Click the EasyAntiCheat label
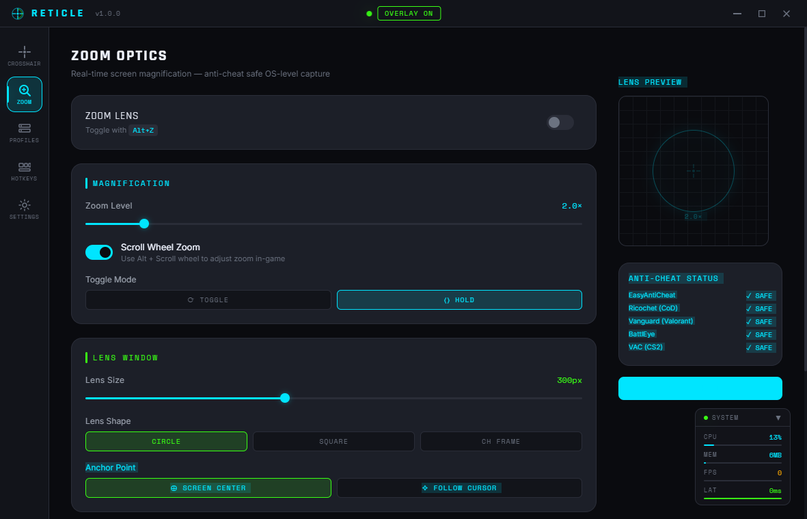 [x=652, y=295]
